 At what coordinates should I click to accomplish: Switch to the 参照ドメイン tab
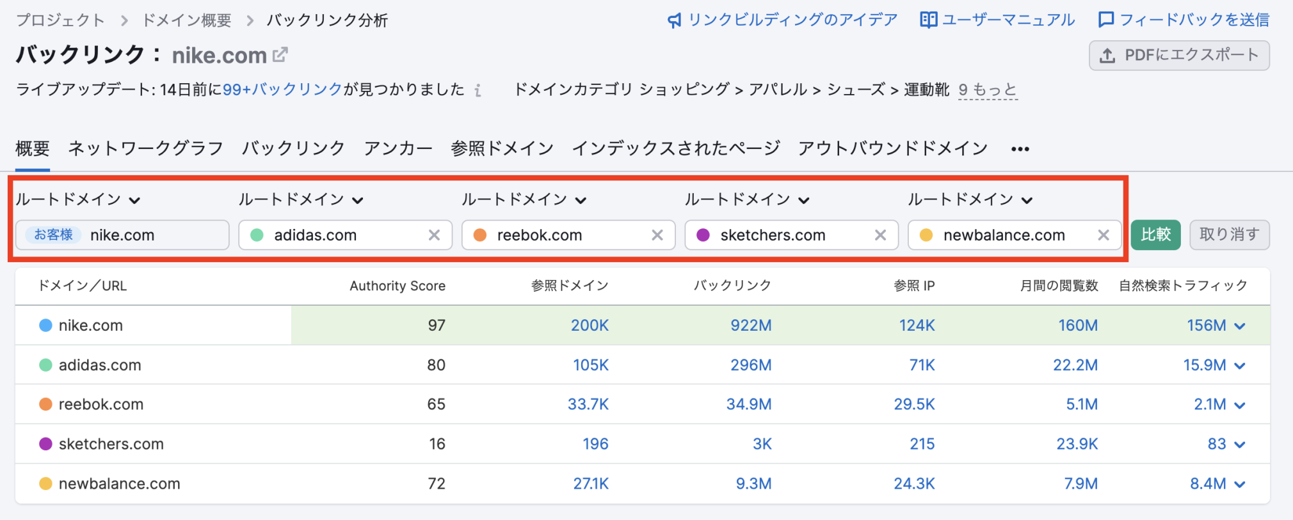click(x=502, y=148)
